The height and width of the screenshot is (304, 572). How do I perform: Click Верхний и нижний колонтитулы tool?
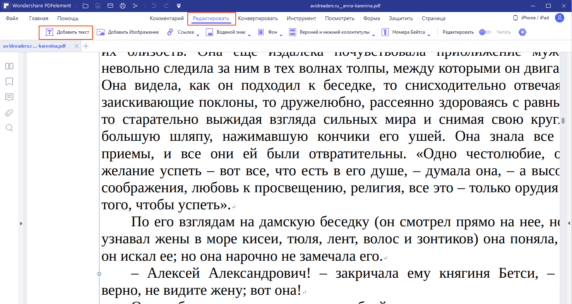click(x=329, y=32)
